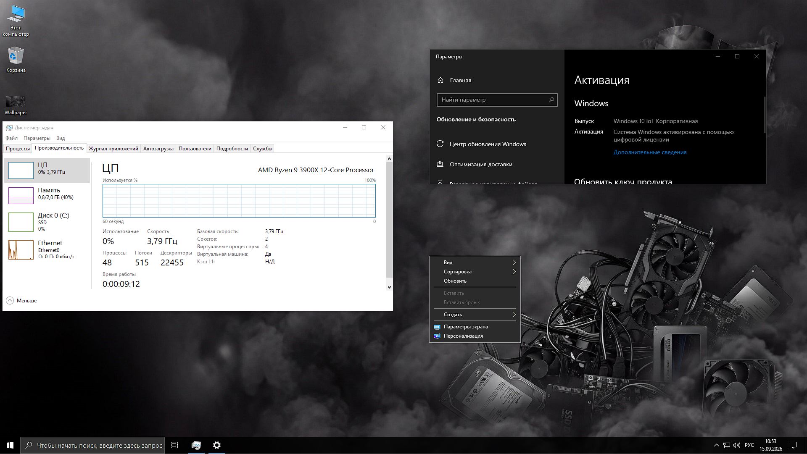The image size is (807, 454).
Task: Activate Task Manager taskbar icon
Action: (x=196, y=445)
